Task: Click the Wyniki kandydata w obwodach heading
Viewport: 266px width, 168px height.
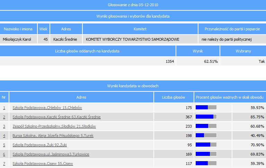Action: point(133,86)
